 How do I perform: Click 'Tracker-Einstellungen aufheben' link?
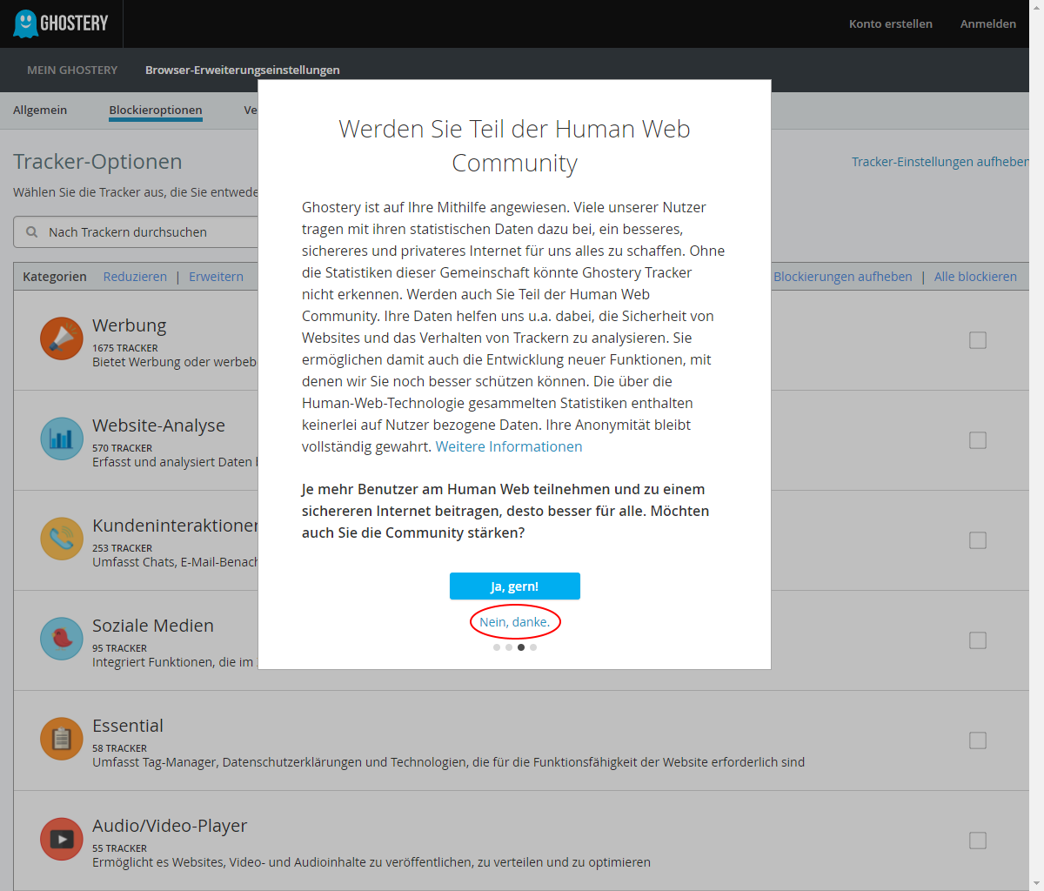tap(940, 162)
